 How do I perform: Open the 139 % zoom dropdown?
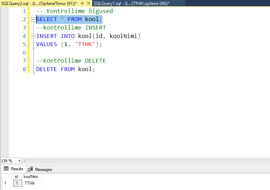[x=19, y=161]
